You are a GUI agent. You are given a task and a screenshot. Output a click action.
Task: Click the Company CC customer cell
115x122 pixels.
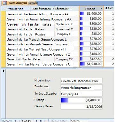65,59
